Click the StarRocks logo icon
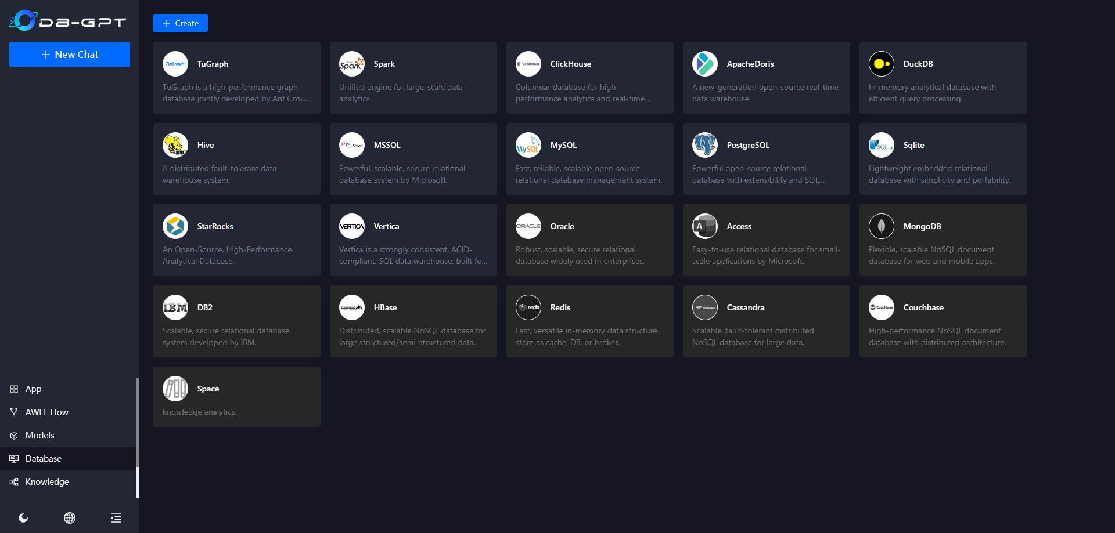The height and width of the screenshot is (533, 1115). (x=175, y=226)
